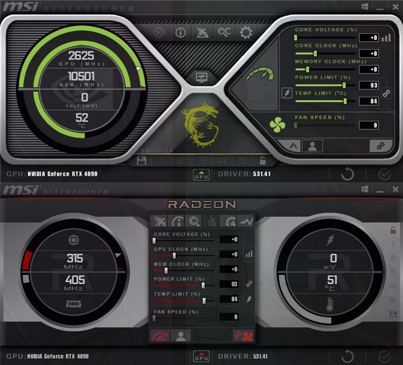Open settings gear in Radeon skin toolbar
This screenshot has width=403, height=365.
229,221
